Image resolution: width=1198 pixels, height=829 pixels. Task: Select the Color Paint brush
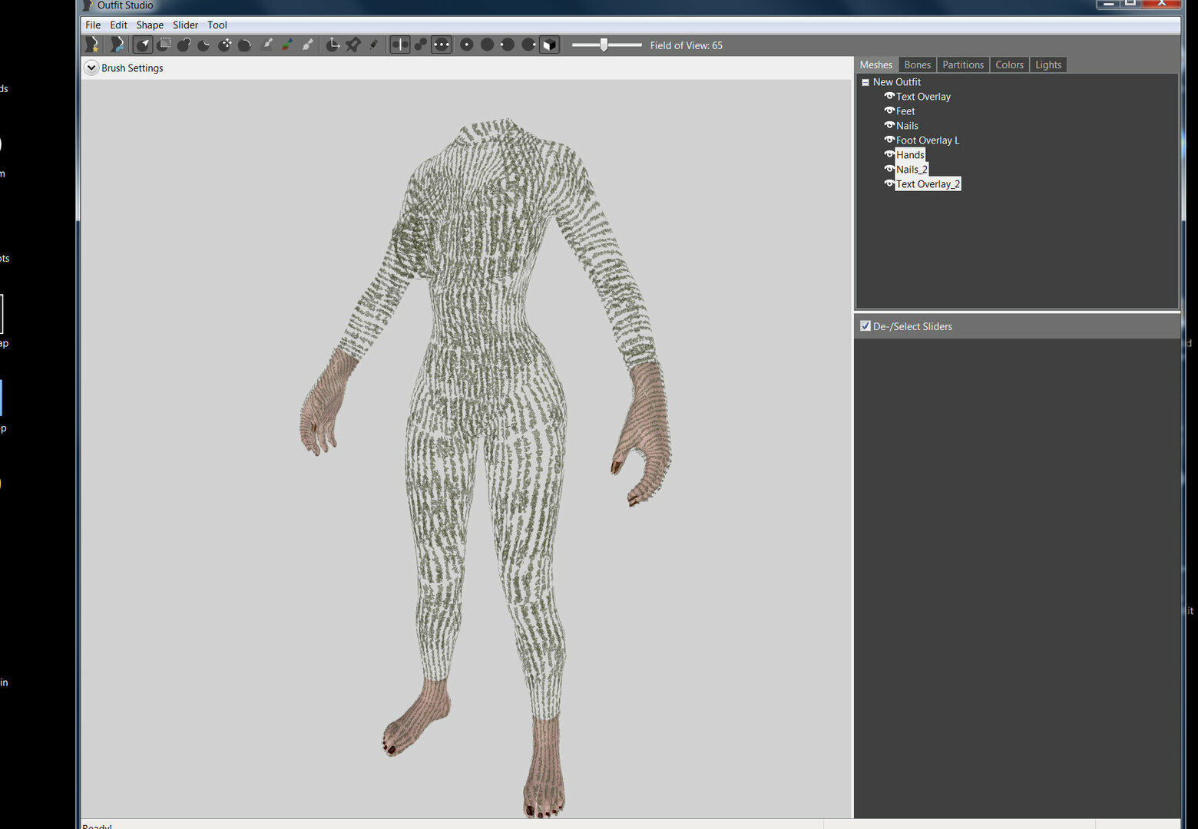[x=287, y=45]
